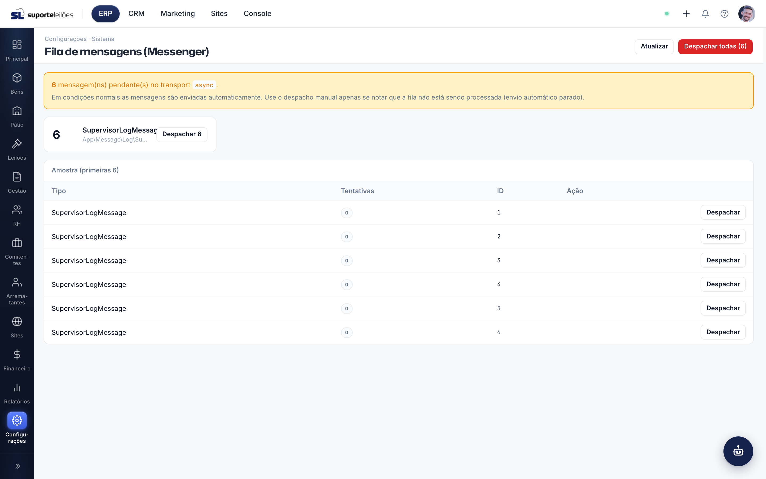Click Despachar todas (6) button

click(715, 47)
